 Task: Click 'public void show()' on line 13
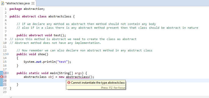32,54
